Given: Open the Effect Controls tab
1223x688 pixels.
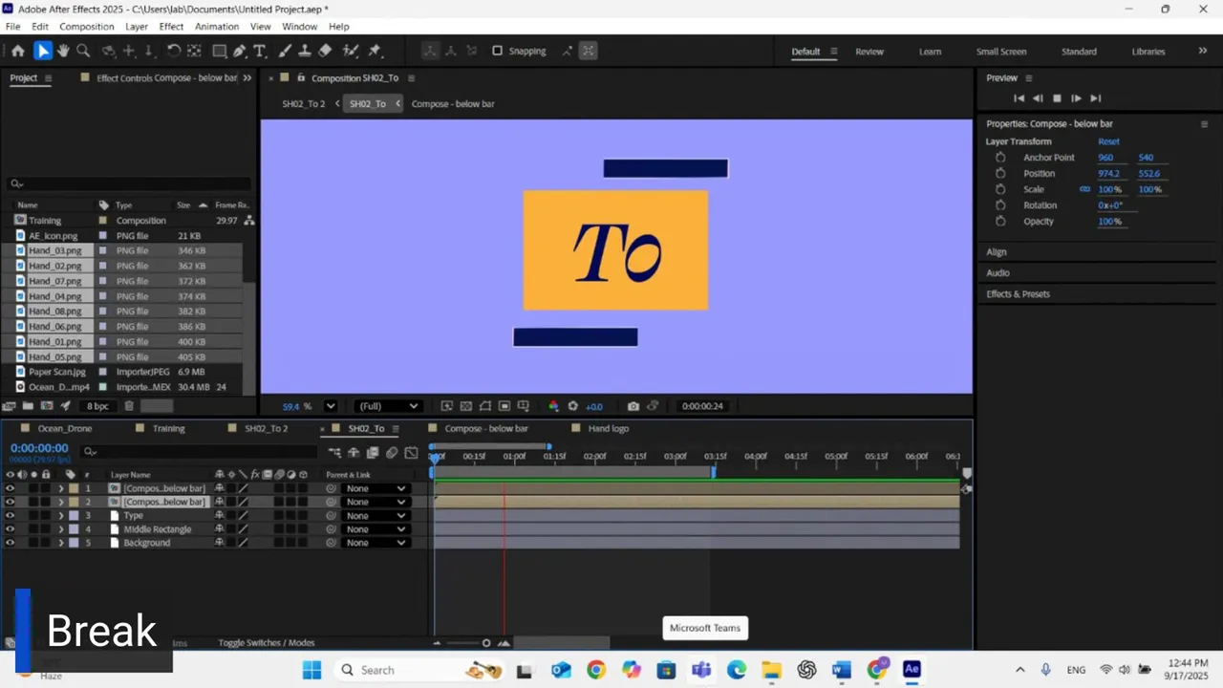Looking at the screenshot, I should pos(166,77).
